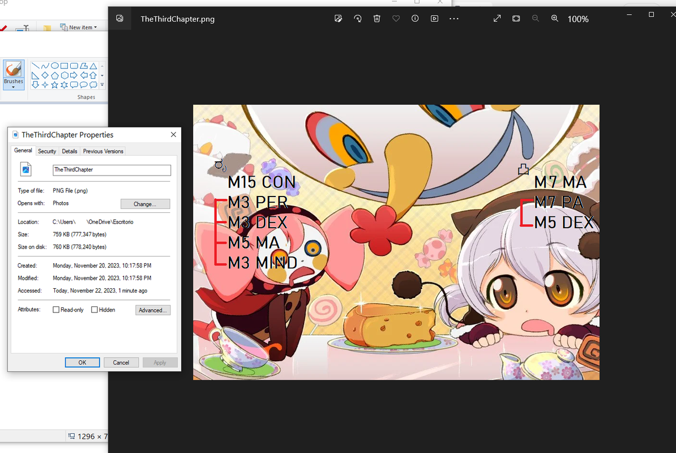
Task: Select the Down arrow shape in Paint
Action: (x=35, y=85)
